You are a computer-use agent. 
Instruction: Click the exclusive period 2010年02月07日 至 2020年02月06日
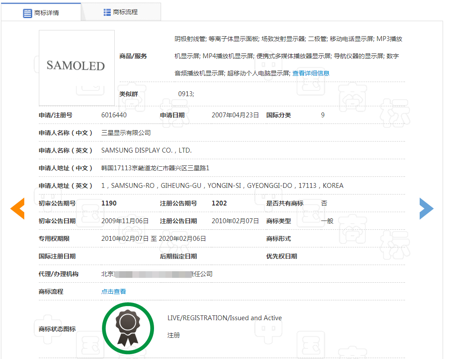(x=154, y=239)
